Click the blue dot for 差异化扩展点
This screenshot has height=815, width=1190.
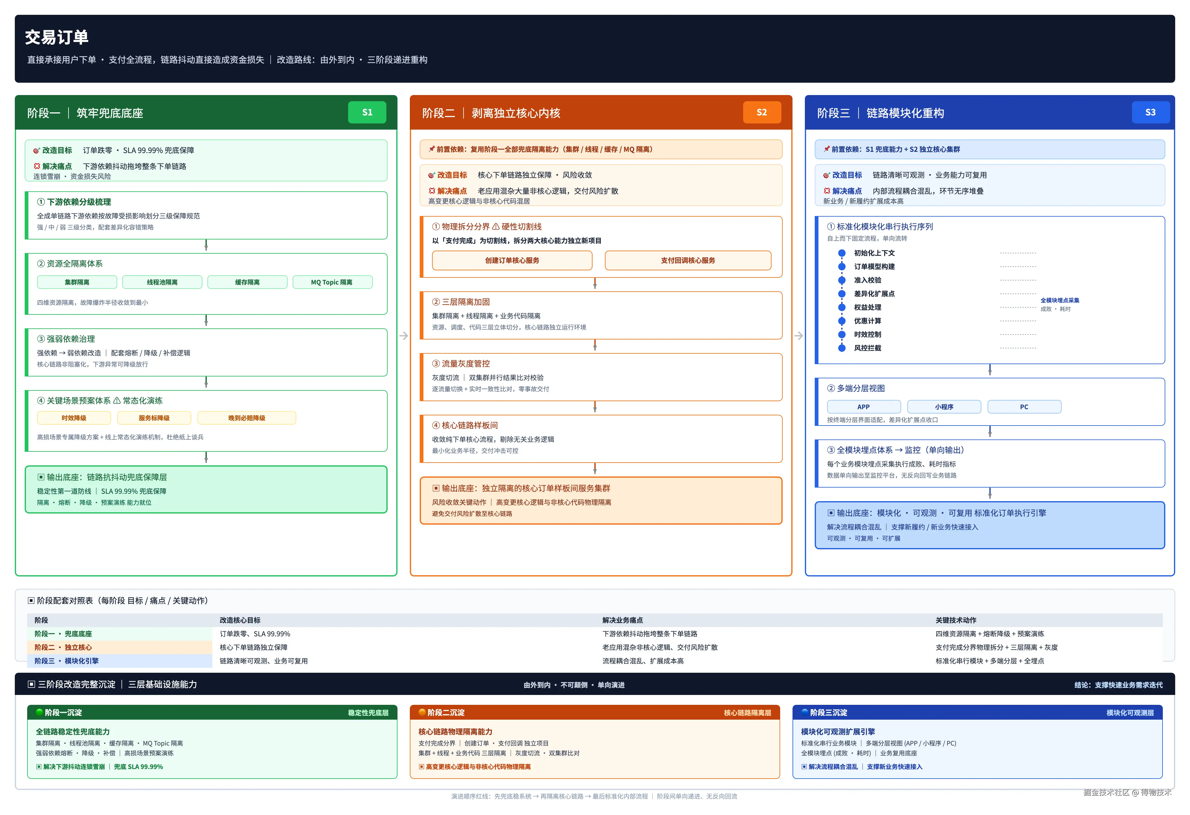tap(842, 294)
